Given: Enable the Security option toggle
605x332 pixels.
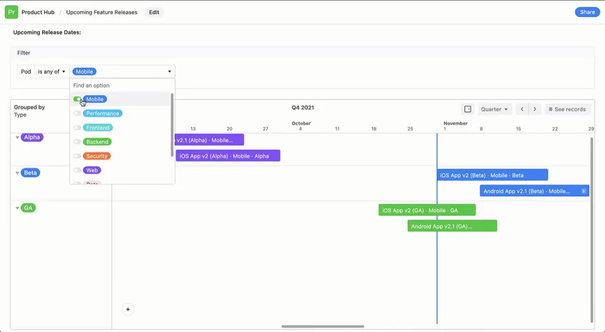Looking at the screenshot, I should (x=78, y=156).
